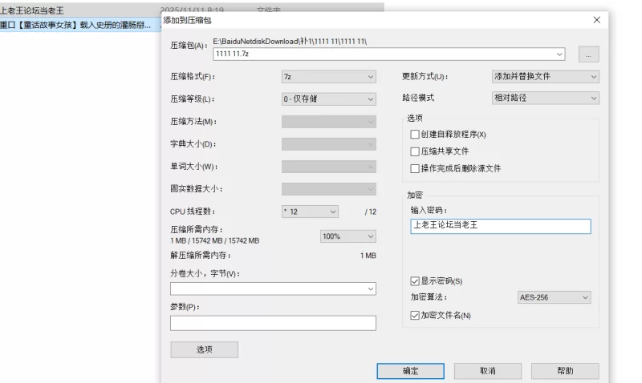Check 操作完成后删除源文件 option
Image resolution: width=642 pixels, height=383 pixels.
tap(415, 169)
